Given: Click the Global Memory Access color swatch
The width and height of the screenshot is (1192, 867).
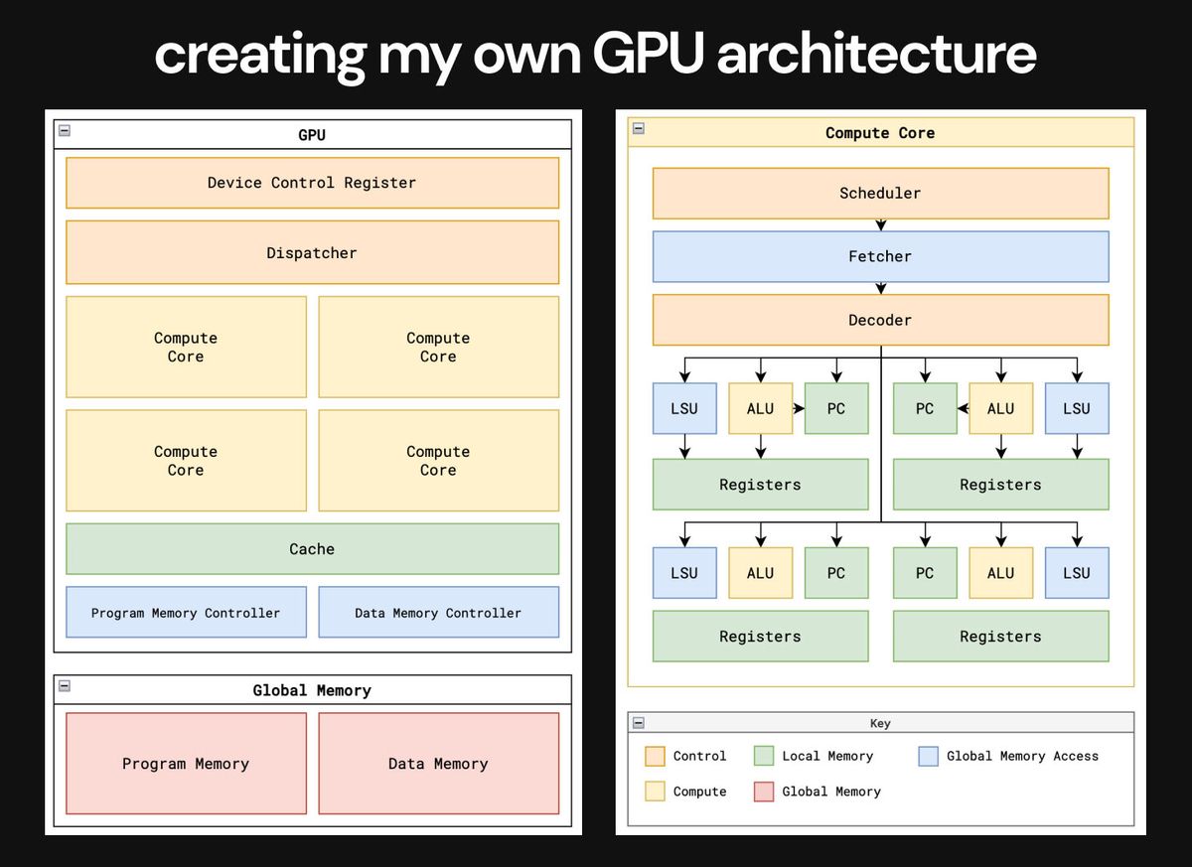Looking at the screenshot, I should click(927, 756).
